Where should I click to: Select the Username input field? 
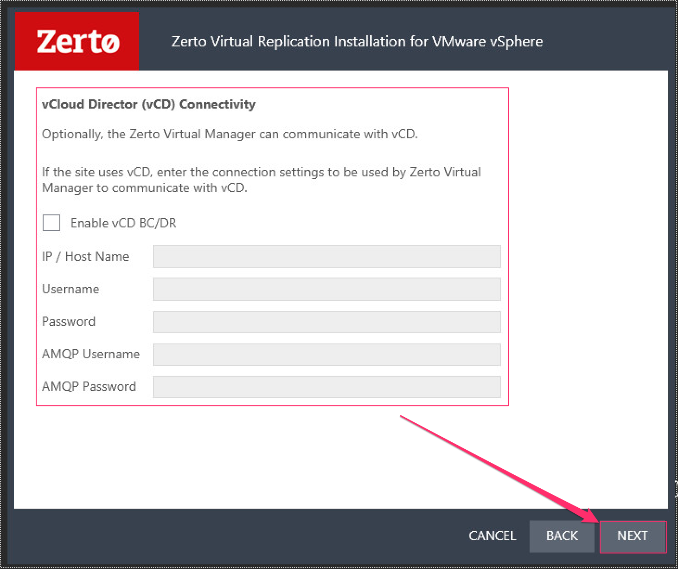click(x=326, y=289)
